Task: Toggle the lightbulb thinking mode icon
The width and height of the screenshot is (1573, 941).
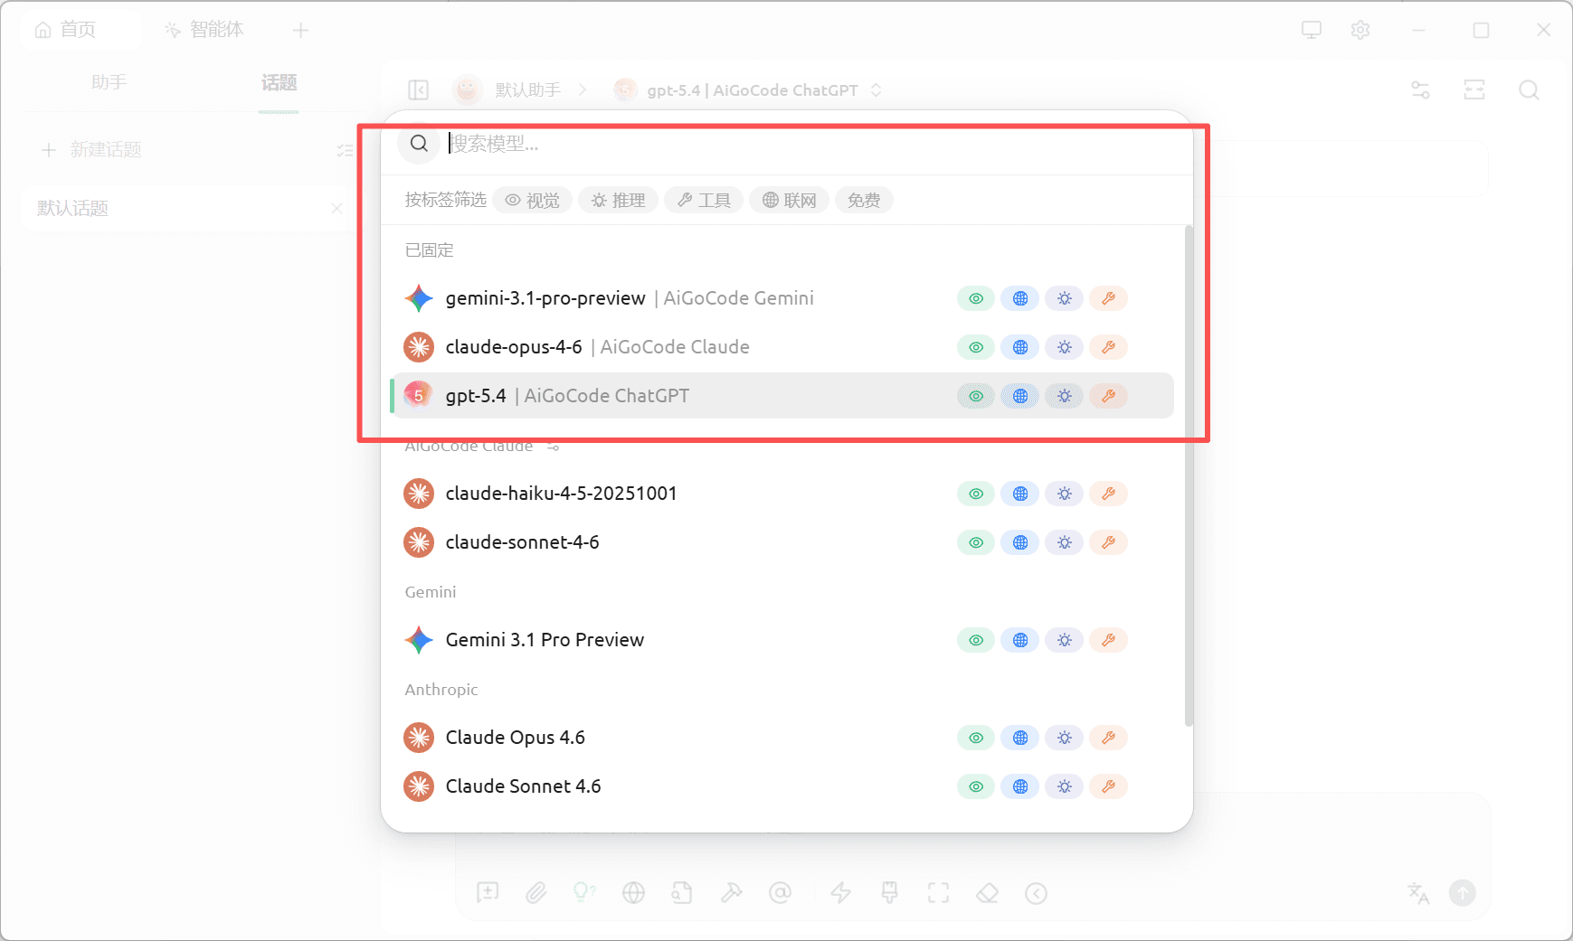Action: 584,893
